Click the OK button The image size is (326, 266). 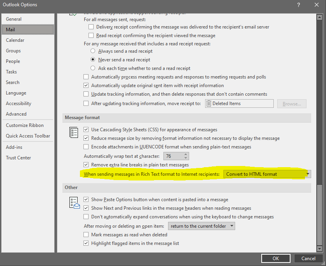[276, 259]
